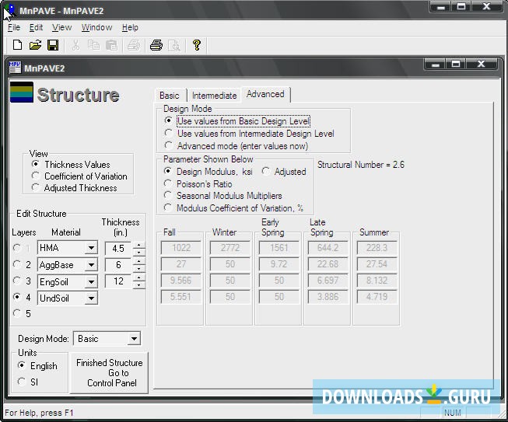Click the Late Spring value 644.2
Screen dimensions: 508x422
pos(328,248)
